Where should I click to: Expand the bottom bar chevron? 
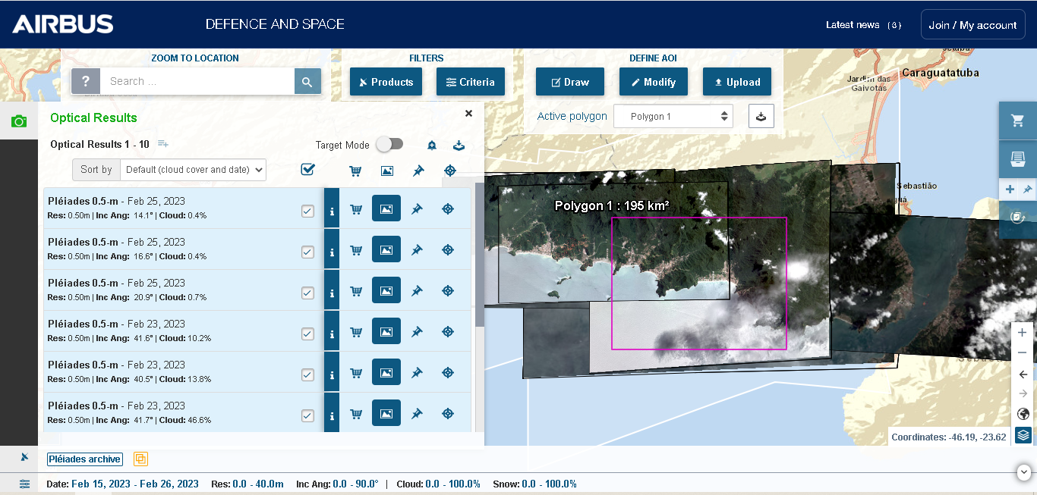tap(1025, 472)
